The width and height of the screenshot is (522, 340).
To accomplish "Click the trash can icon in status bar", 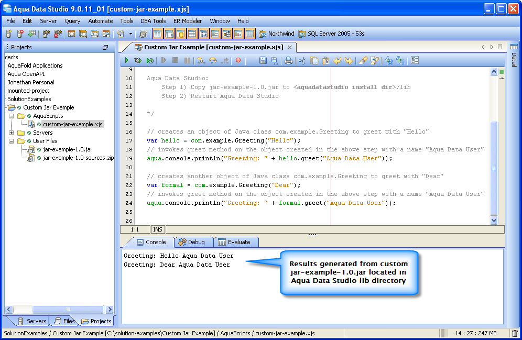I will point(515,333).
